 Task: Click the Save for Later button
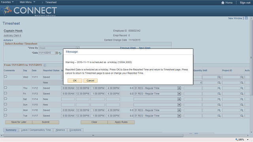[x=19, y=122]
